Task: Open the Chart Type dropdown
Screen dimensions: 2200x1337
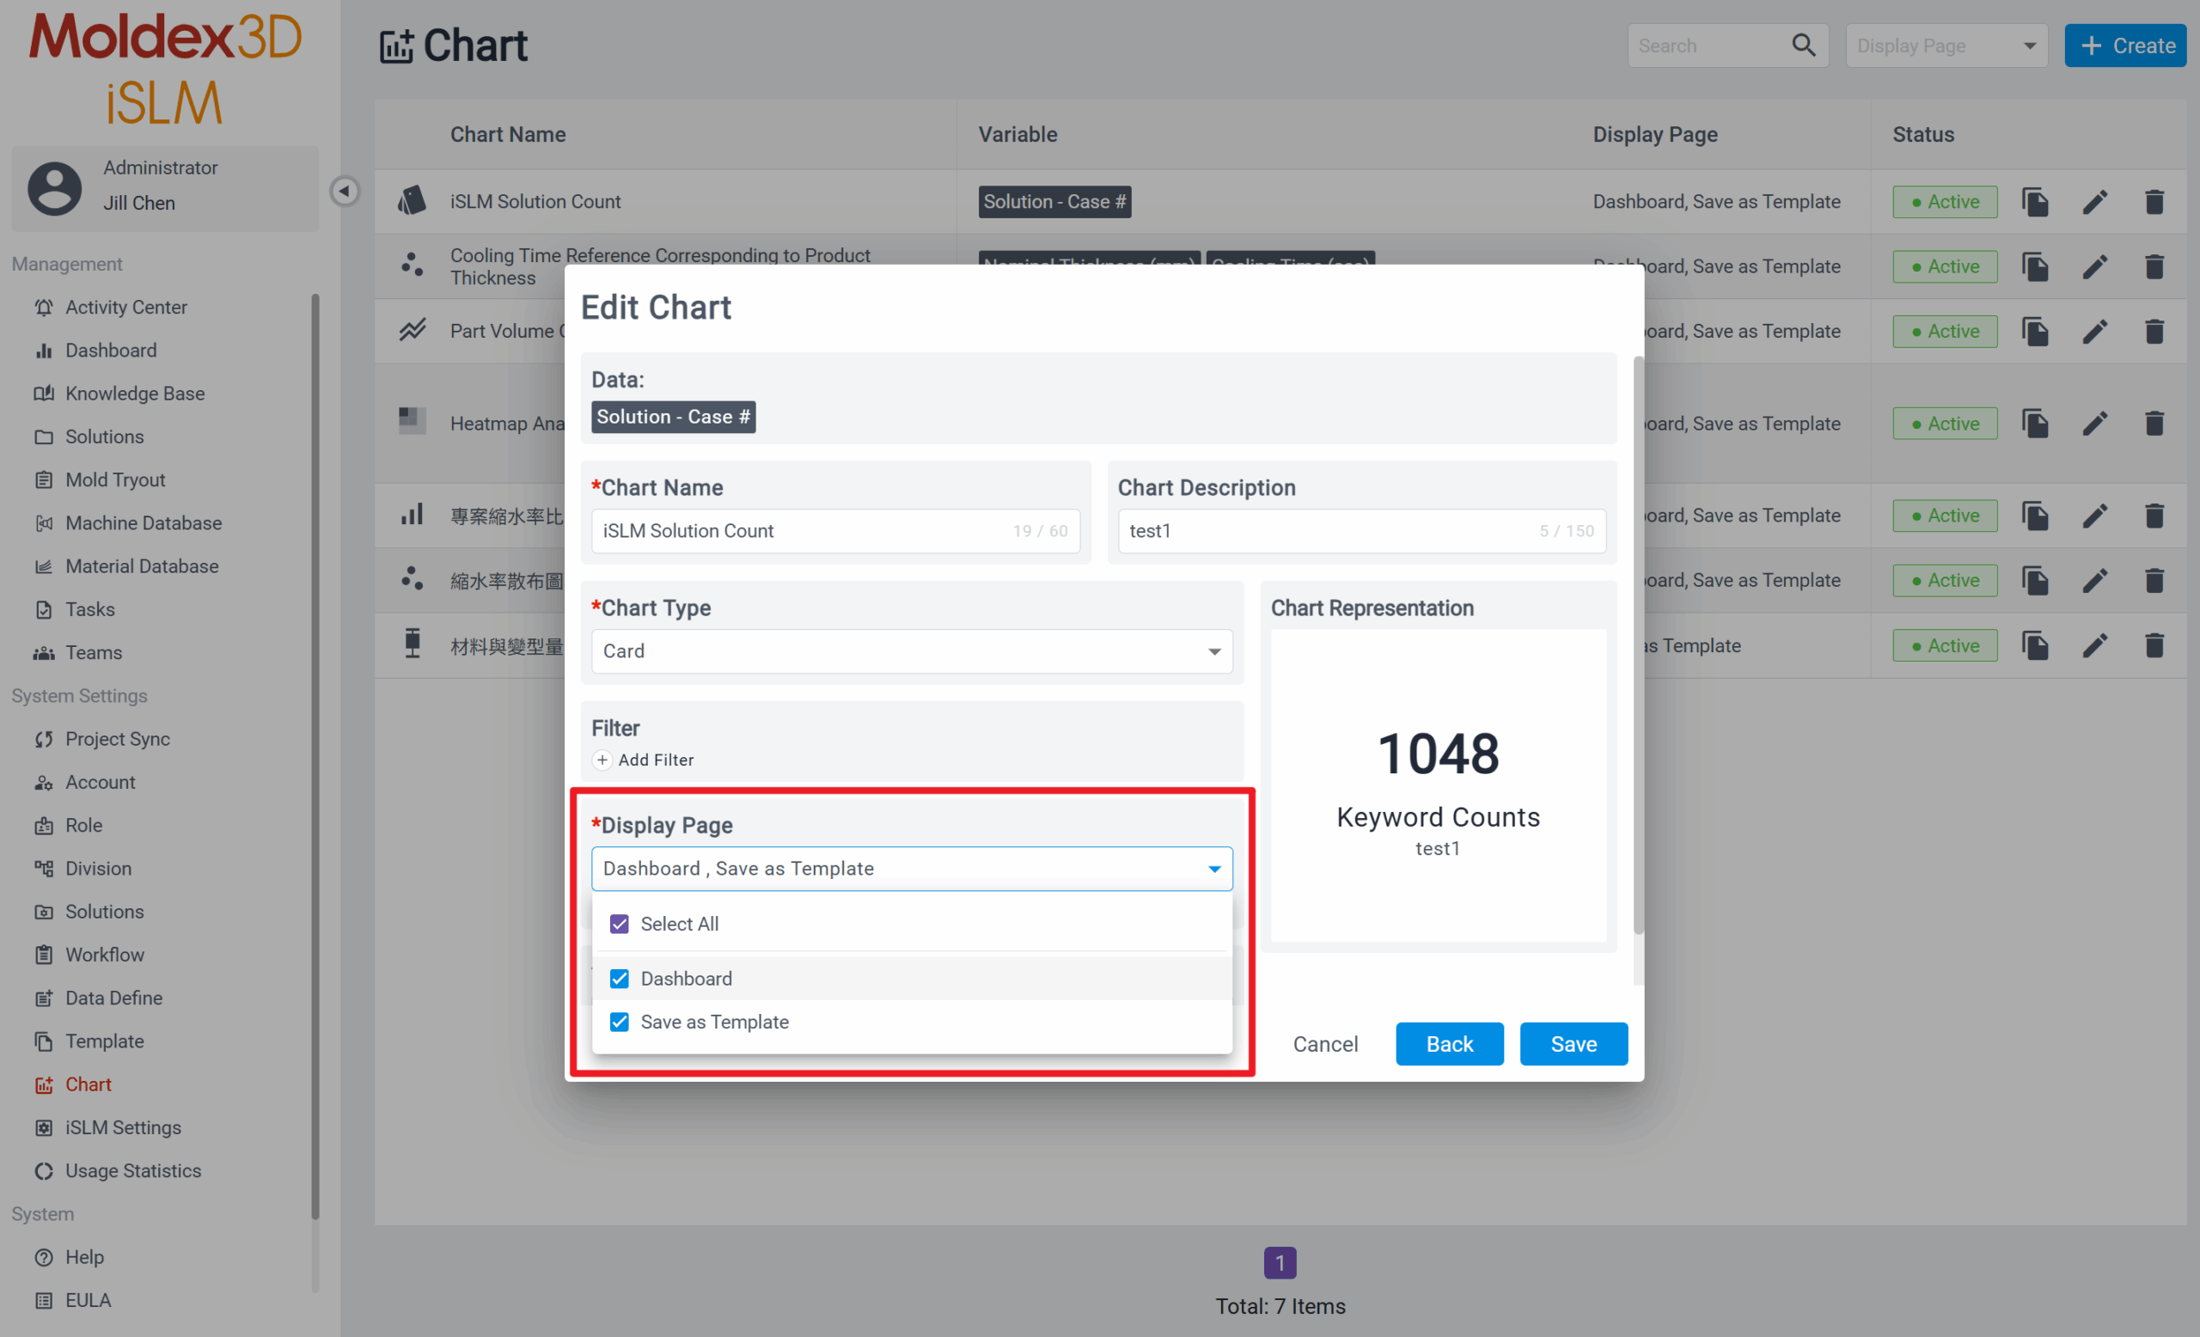Action: pos(912,651)
